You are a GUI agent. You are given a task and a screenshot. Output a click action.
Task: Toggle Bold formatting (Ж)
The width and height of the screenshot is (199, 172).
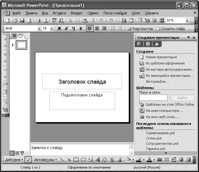tap(59, 29)
